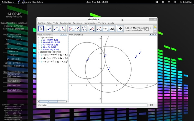Open the Herramientas menu
Image resolution: width=194 pixels, height=121 pixels.
90,23
